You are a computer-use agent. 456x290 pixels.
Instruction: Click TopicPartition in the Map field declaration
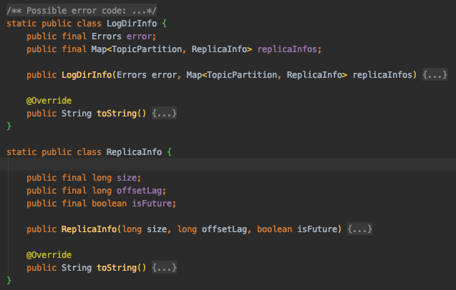[x=147, y=49]
